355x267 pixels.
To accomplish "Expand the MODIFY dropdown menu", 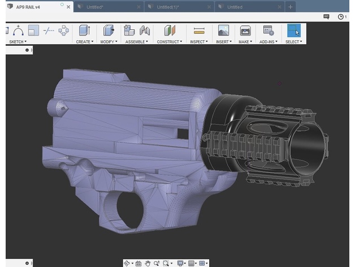I will point(109,41).
